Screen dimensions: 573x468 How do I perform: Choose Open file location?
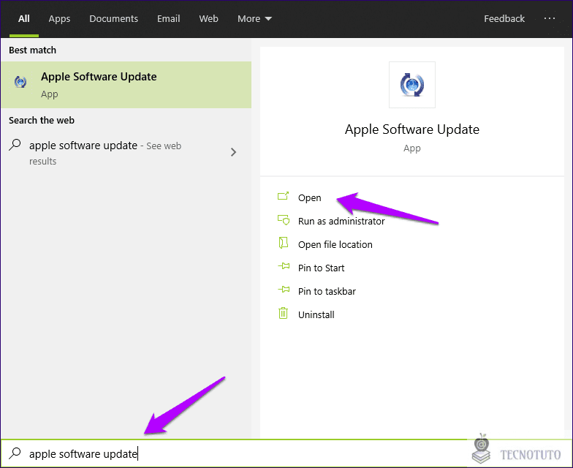coord(335,244)
